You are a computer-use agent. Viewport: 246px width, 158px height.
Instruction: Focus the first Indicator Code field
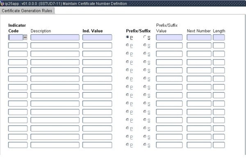[16, 37]
